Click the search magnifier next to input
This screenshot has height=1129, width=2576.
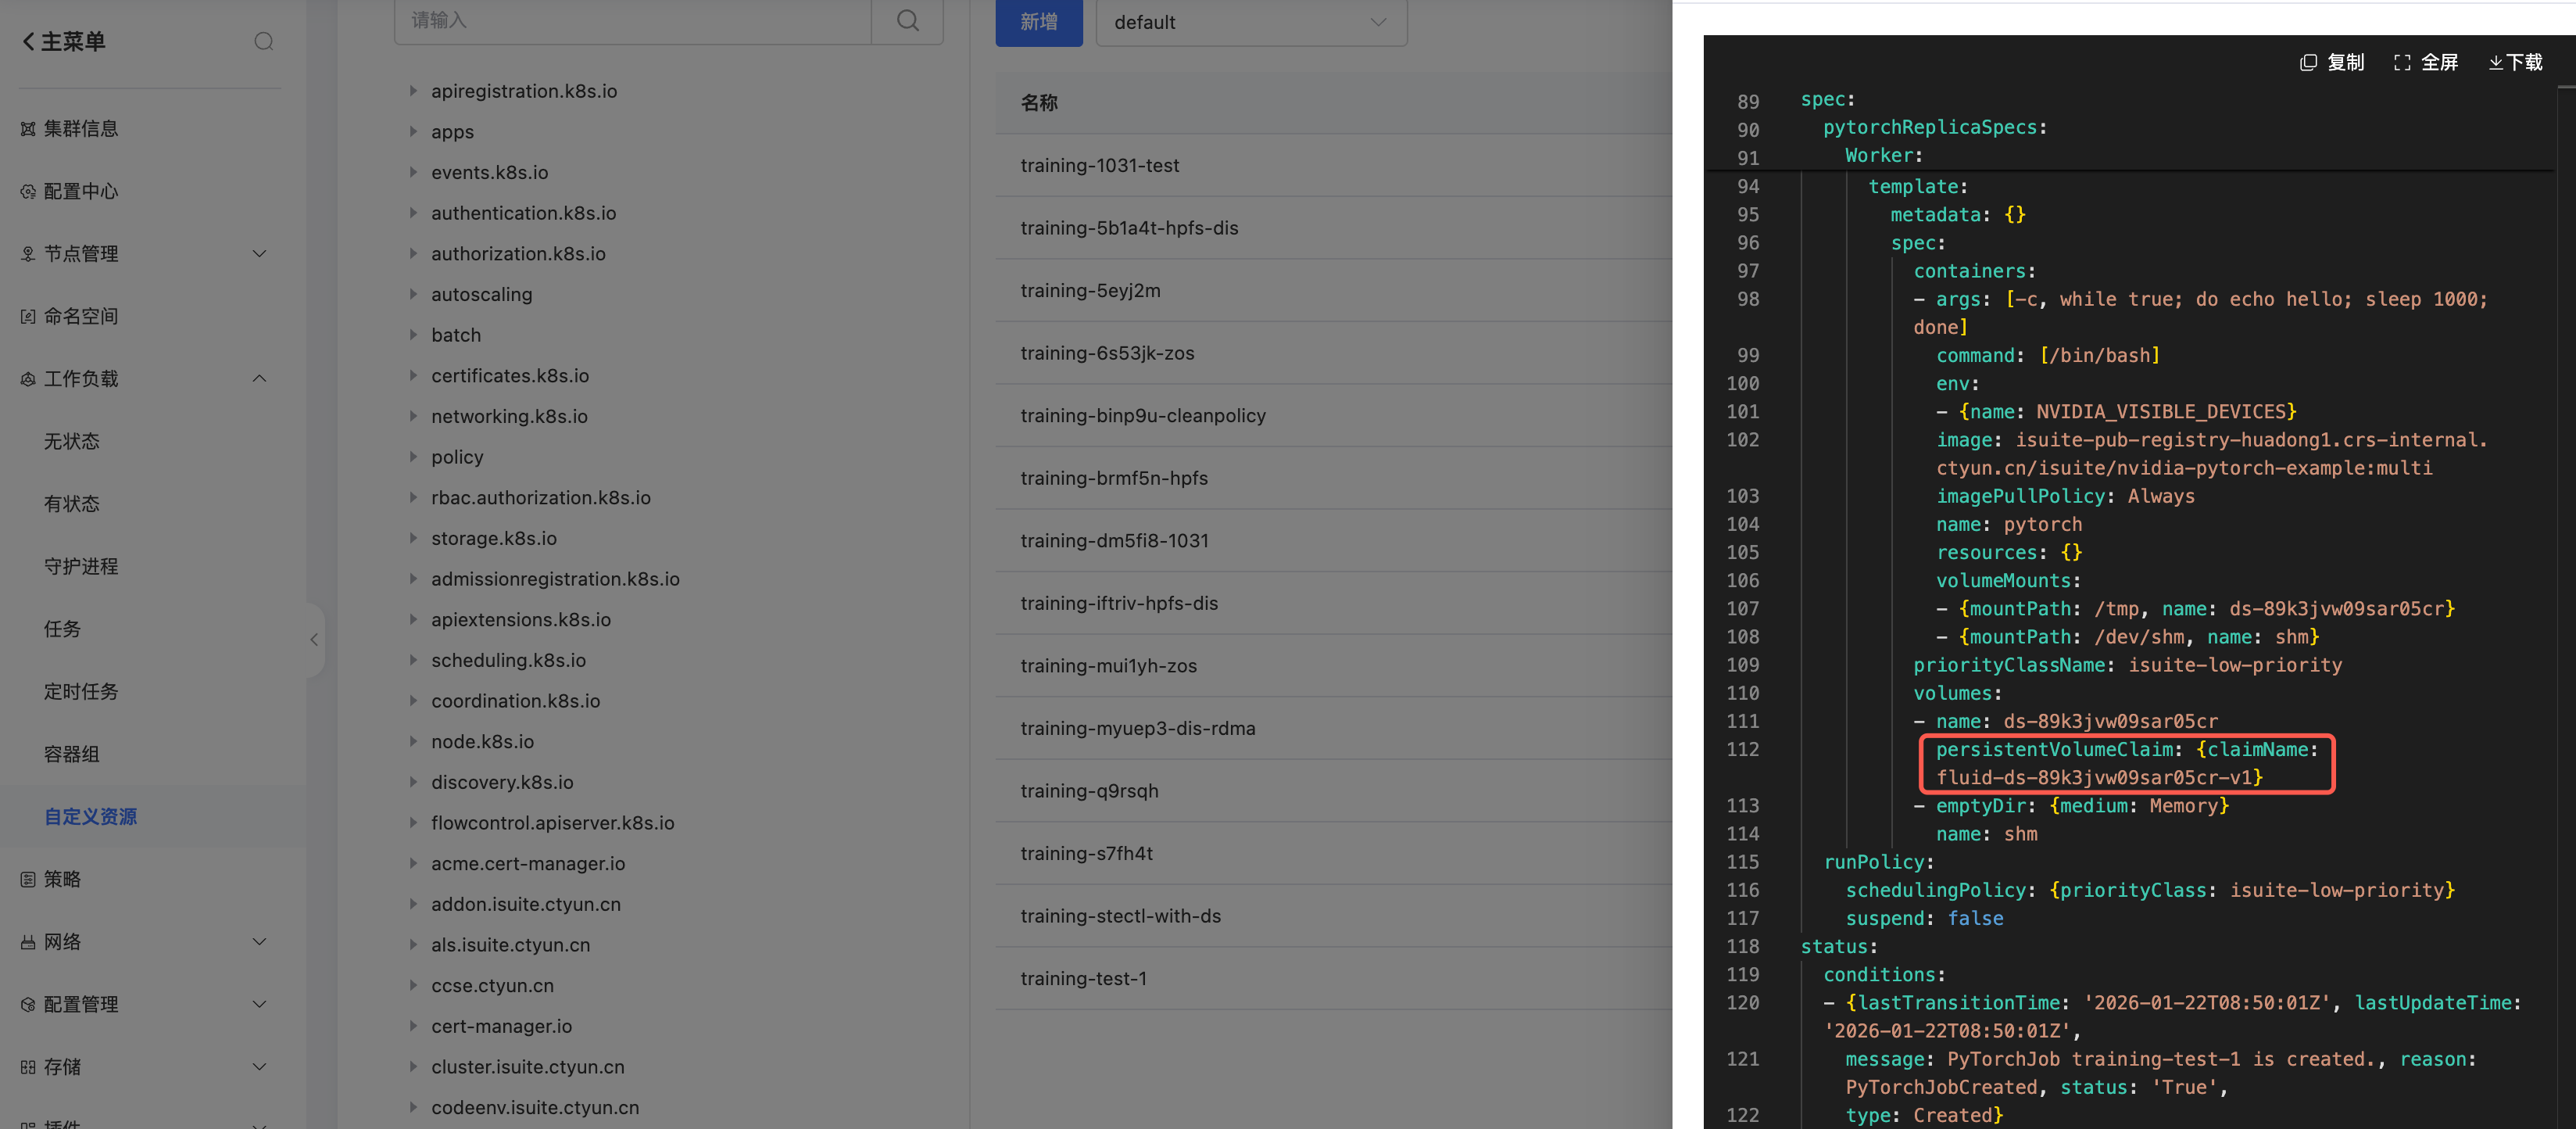pos(907,20)
